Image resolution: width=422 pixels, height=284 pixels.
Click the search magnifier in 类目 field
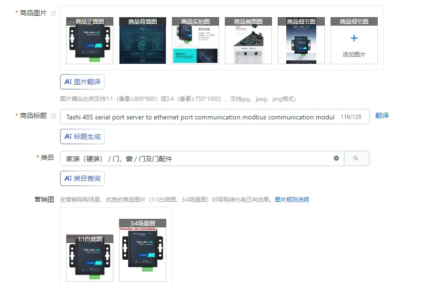coord(356,158)
